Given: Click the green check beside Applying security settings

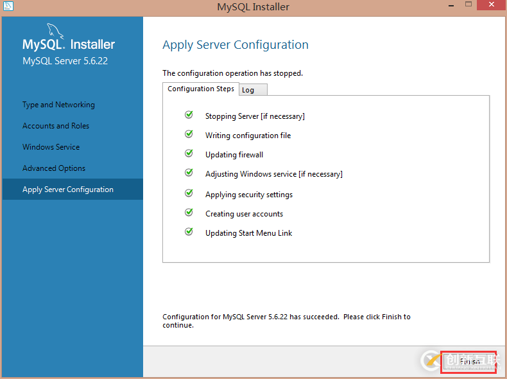Looking at the screenshot, I should (x=189, y=193).
